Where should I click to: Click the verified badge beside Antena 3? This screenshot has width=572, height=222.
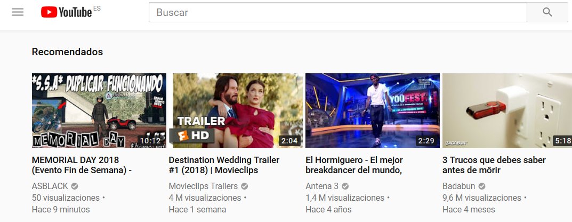[x=345, y=186]
